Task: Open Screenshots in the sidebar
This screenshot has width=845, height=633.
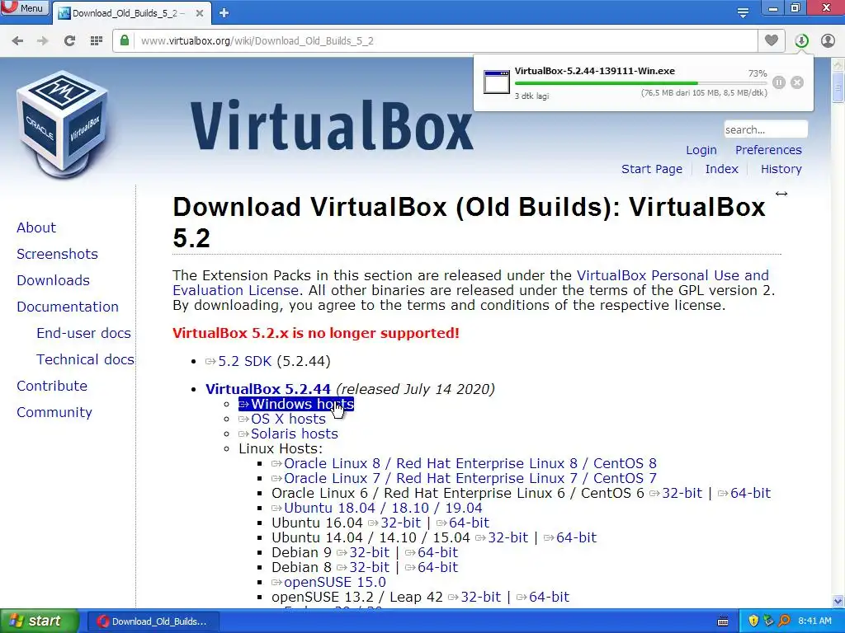Action: pyautogui.click(x=57, y=254)
